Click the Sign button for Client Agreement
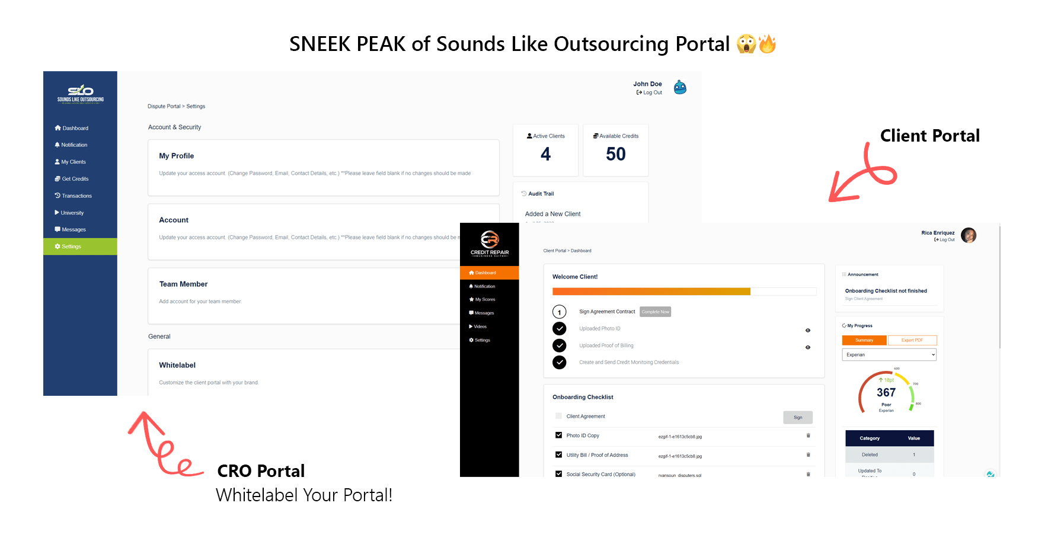Image resolution: width=1048 pixels, height=538 pixels. 798,417
